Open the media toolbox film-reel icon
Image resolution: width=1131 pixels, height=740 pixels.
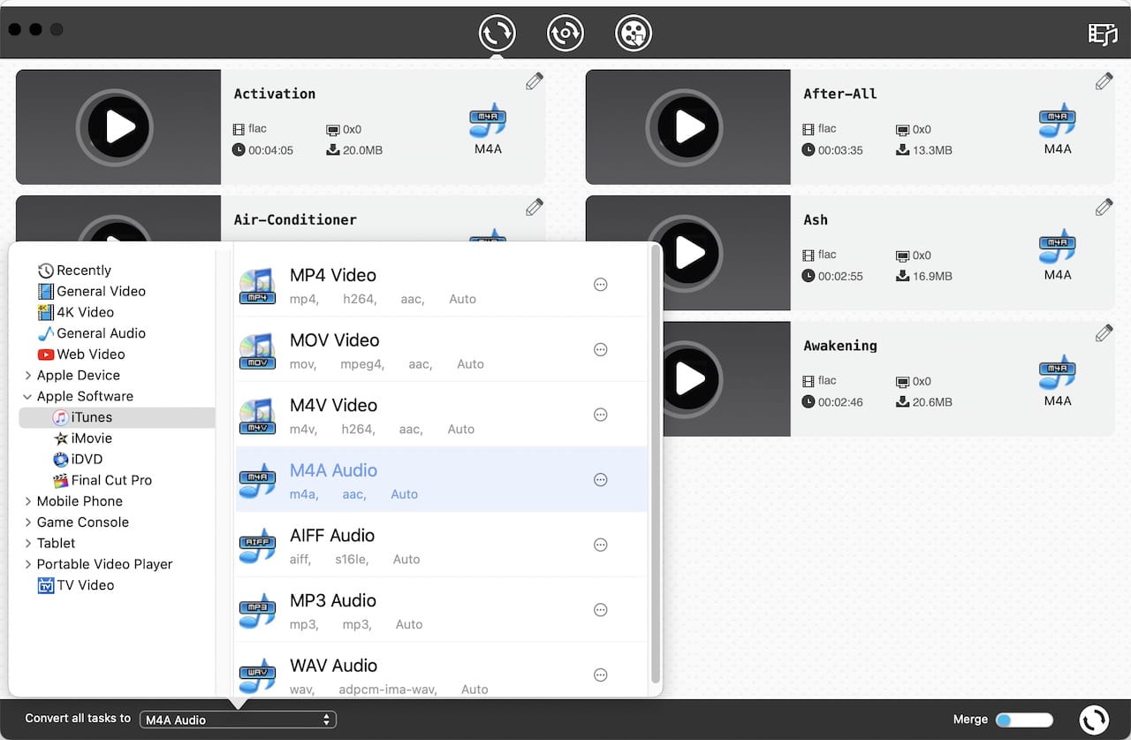633,34
